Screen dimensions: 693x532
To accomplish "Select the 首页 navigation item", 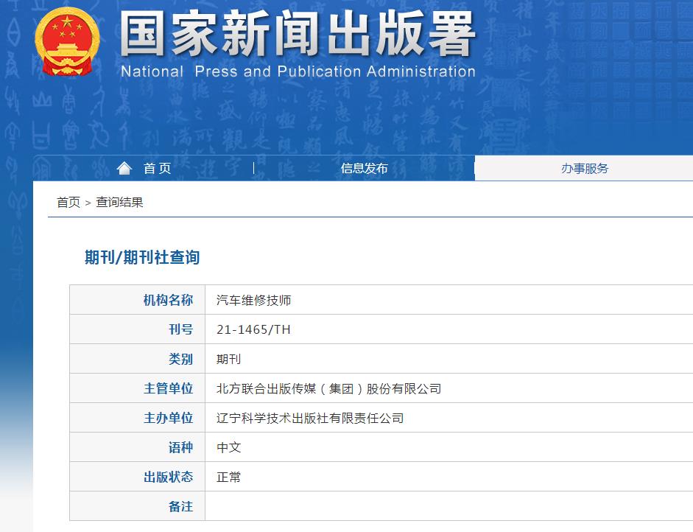I will coord(157,167).
